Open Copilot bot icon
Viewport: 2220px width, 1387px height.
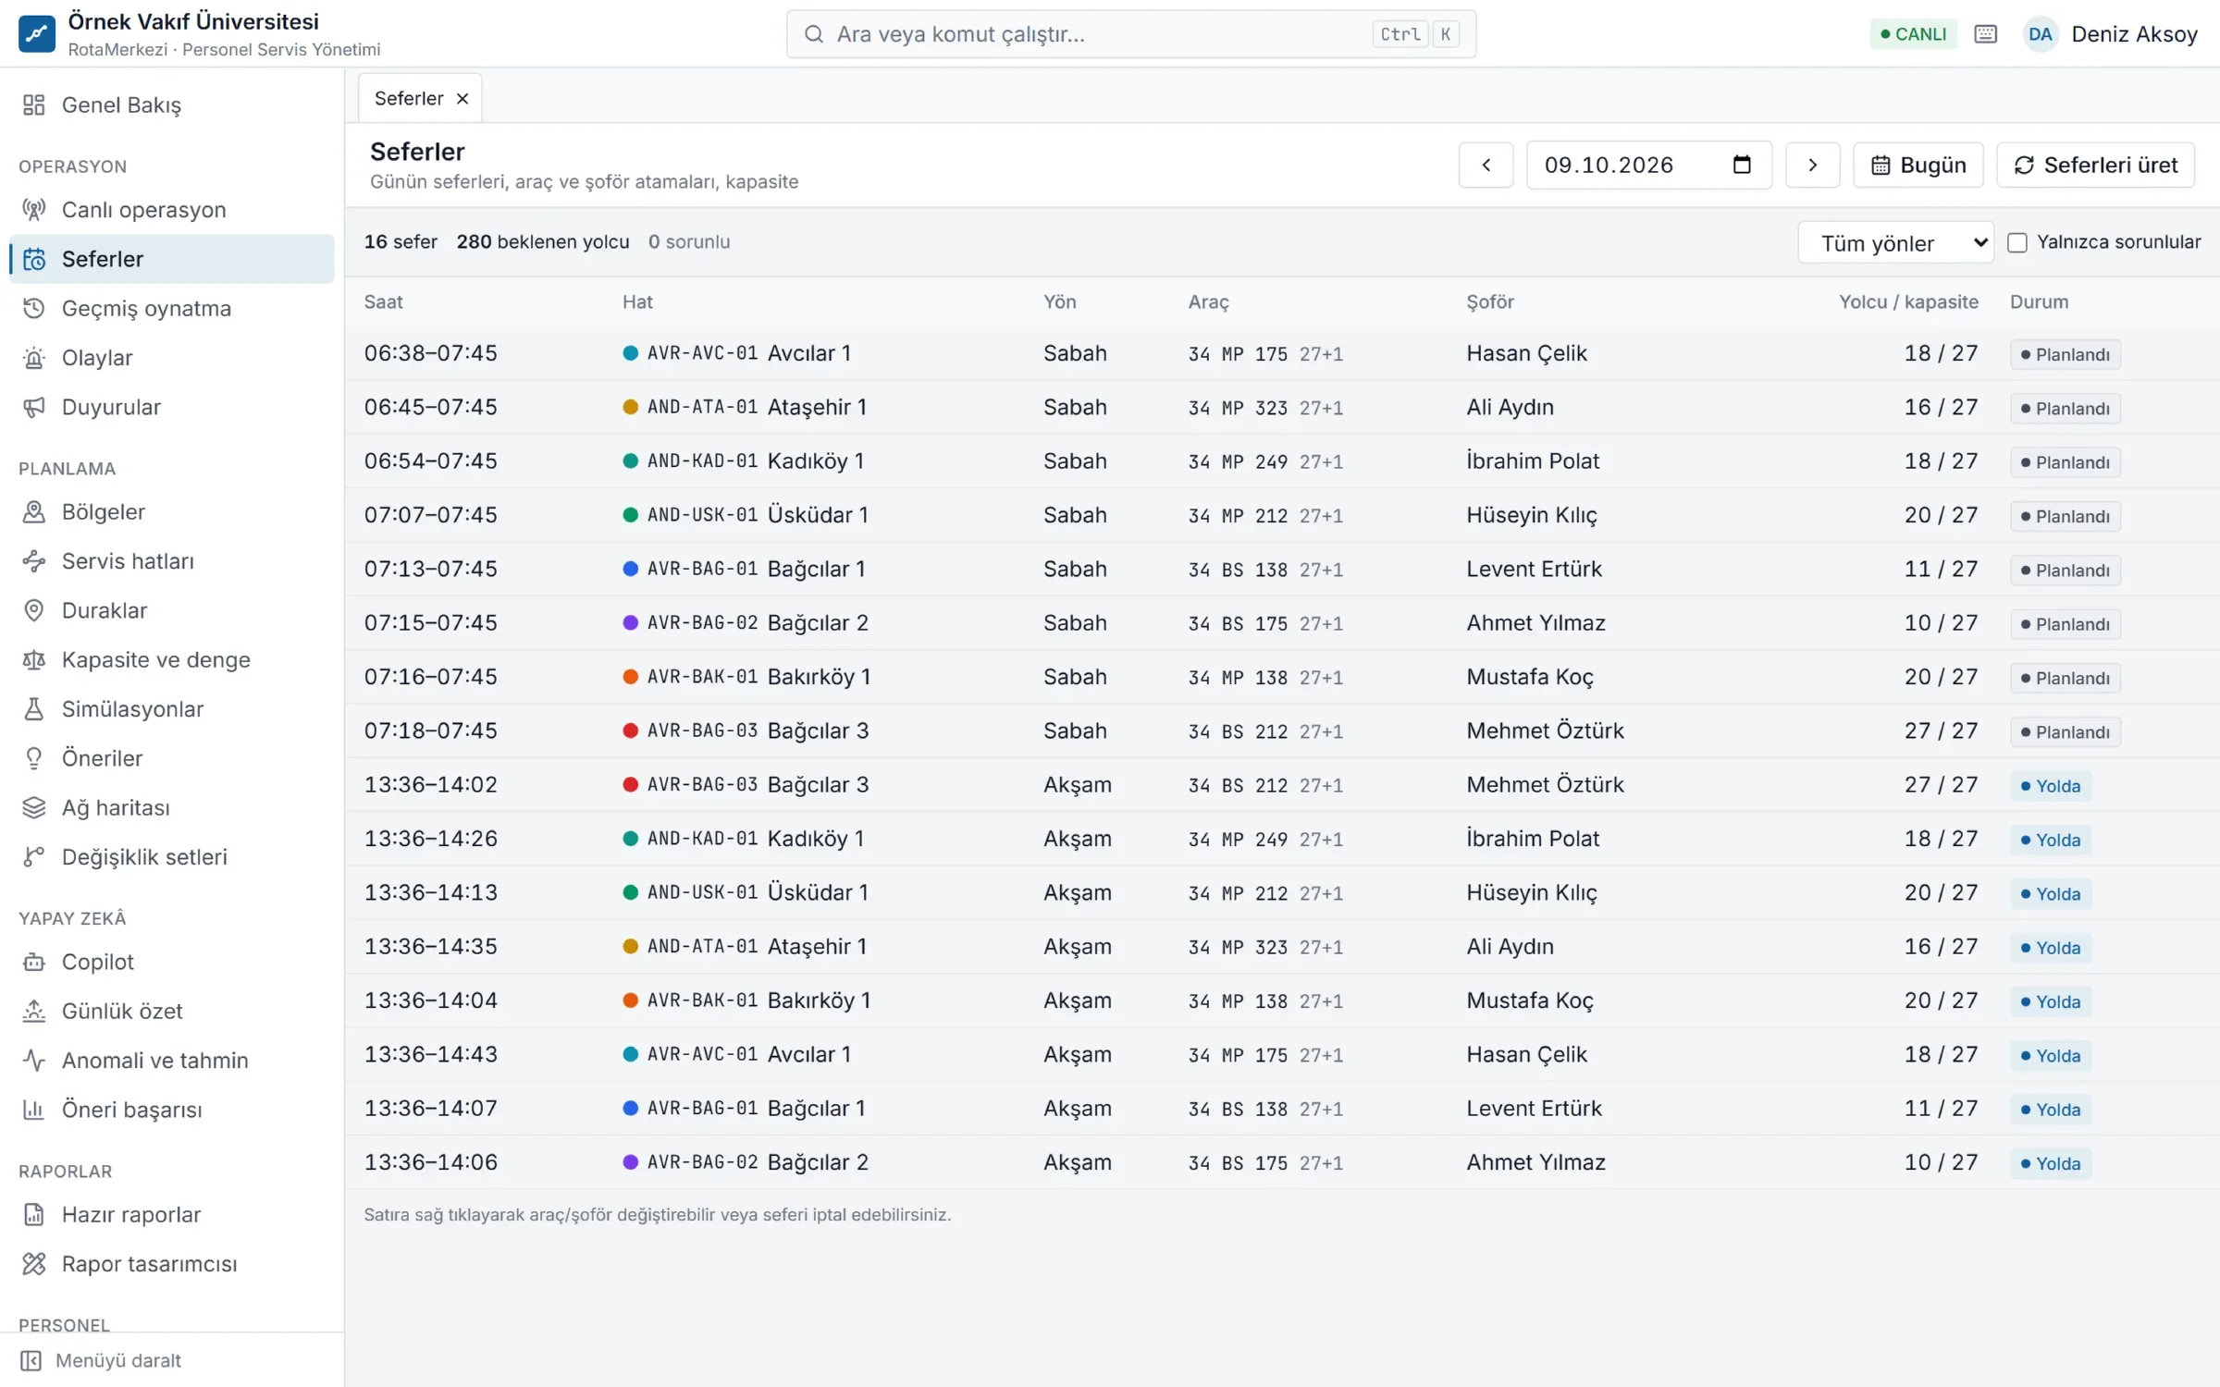(34, 962)
